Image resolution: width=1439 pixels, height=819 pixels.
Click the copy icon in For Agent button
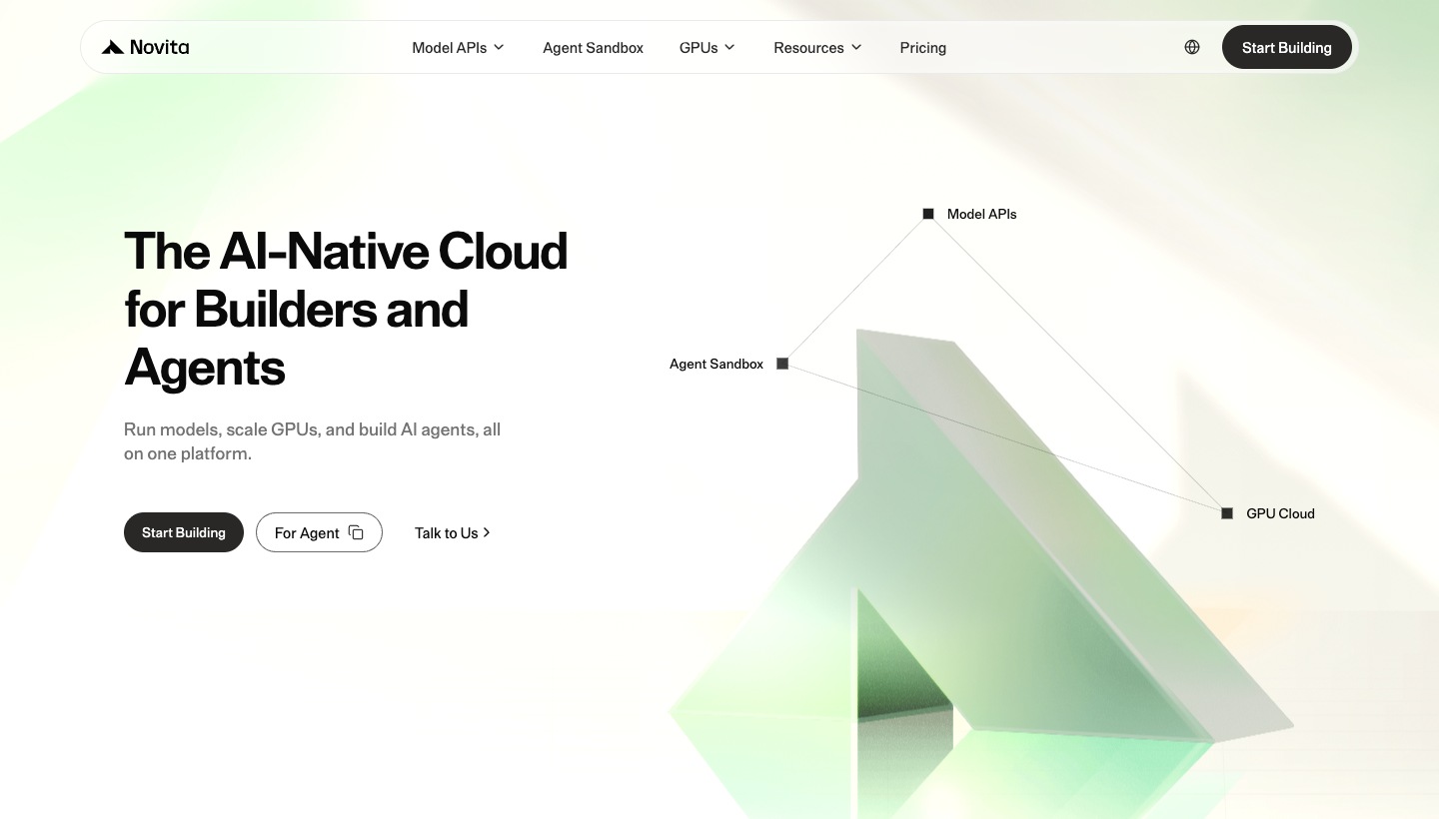click(356, 532)
